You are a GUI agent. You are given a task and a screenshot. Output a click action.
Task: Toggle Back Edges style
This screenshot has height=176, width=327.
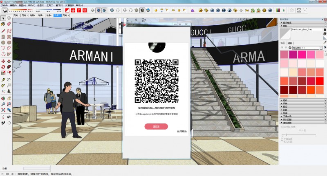(x=118, y=10)
